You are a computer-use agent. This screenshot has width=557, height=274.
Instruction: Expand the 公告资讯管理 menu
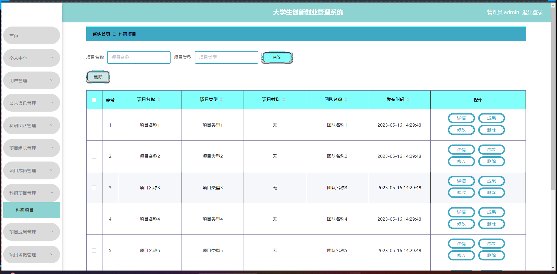(x=31, y=103)
